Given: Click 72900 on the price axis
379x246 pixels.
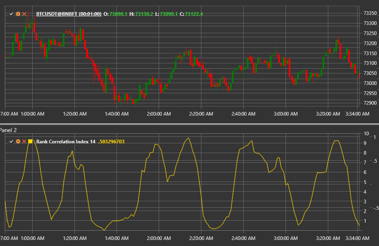Looking at the screenshot, I should [370, 103].
